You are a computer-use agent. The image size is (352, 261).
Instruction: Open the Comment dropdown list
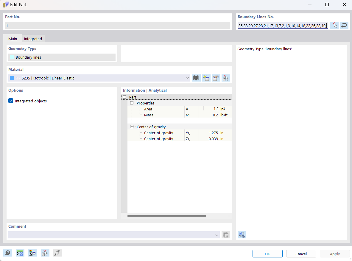pyautogui.click(x=217, y=235)
